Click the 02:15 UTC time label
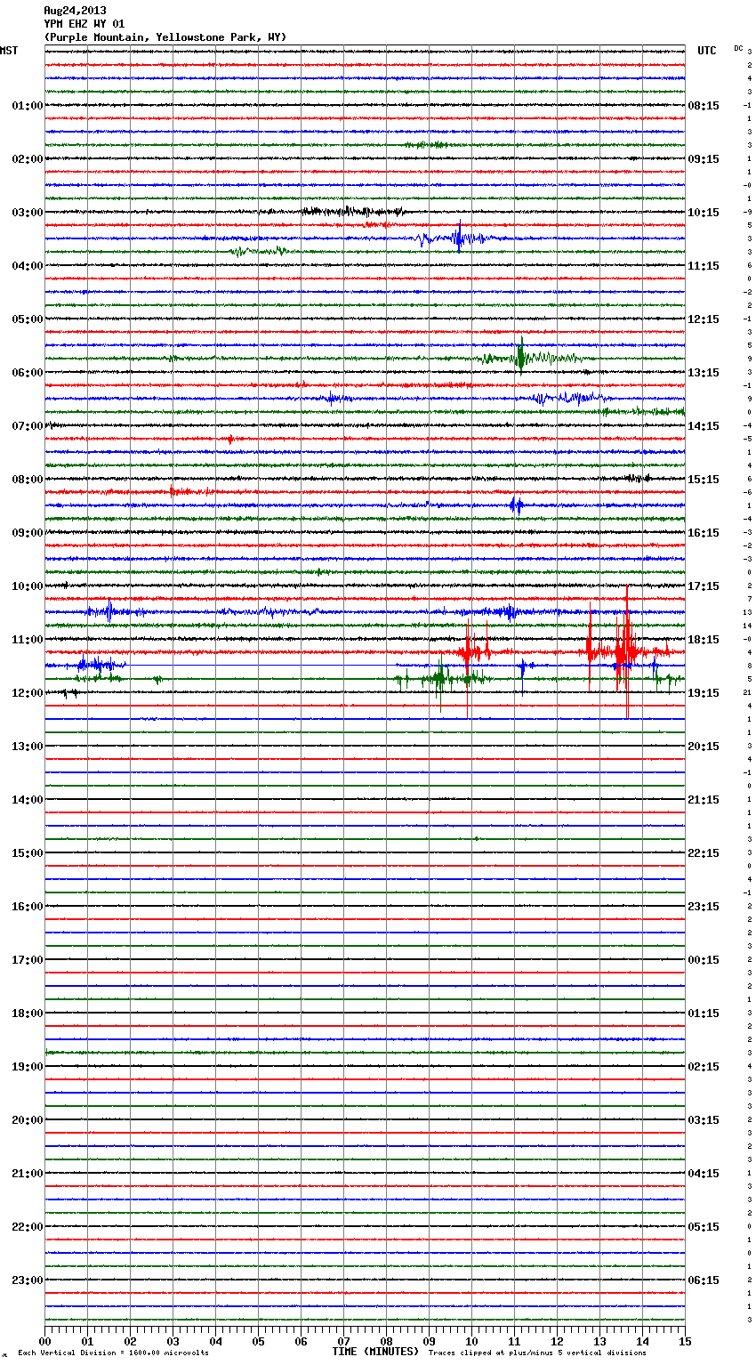Image resolution: width=756 pixels, height=1365 pixels. [704, 1067]
